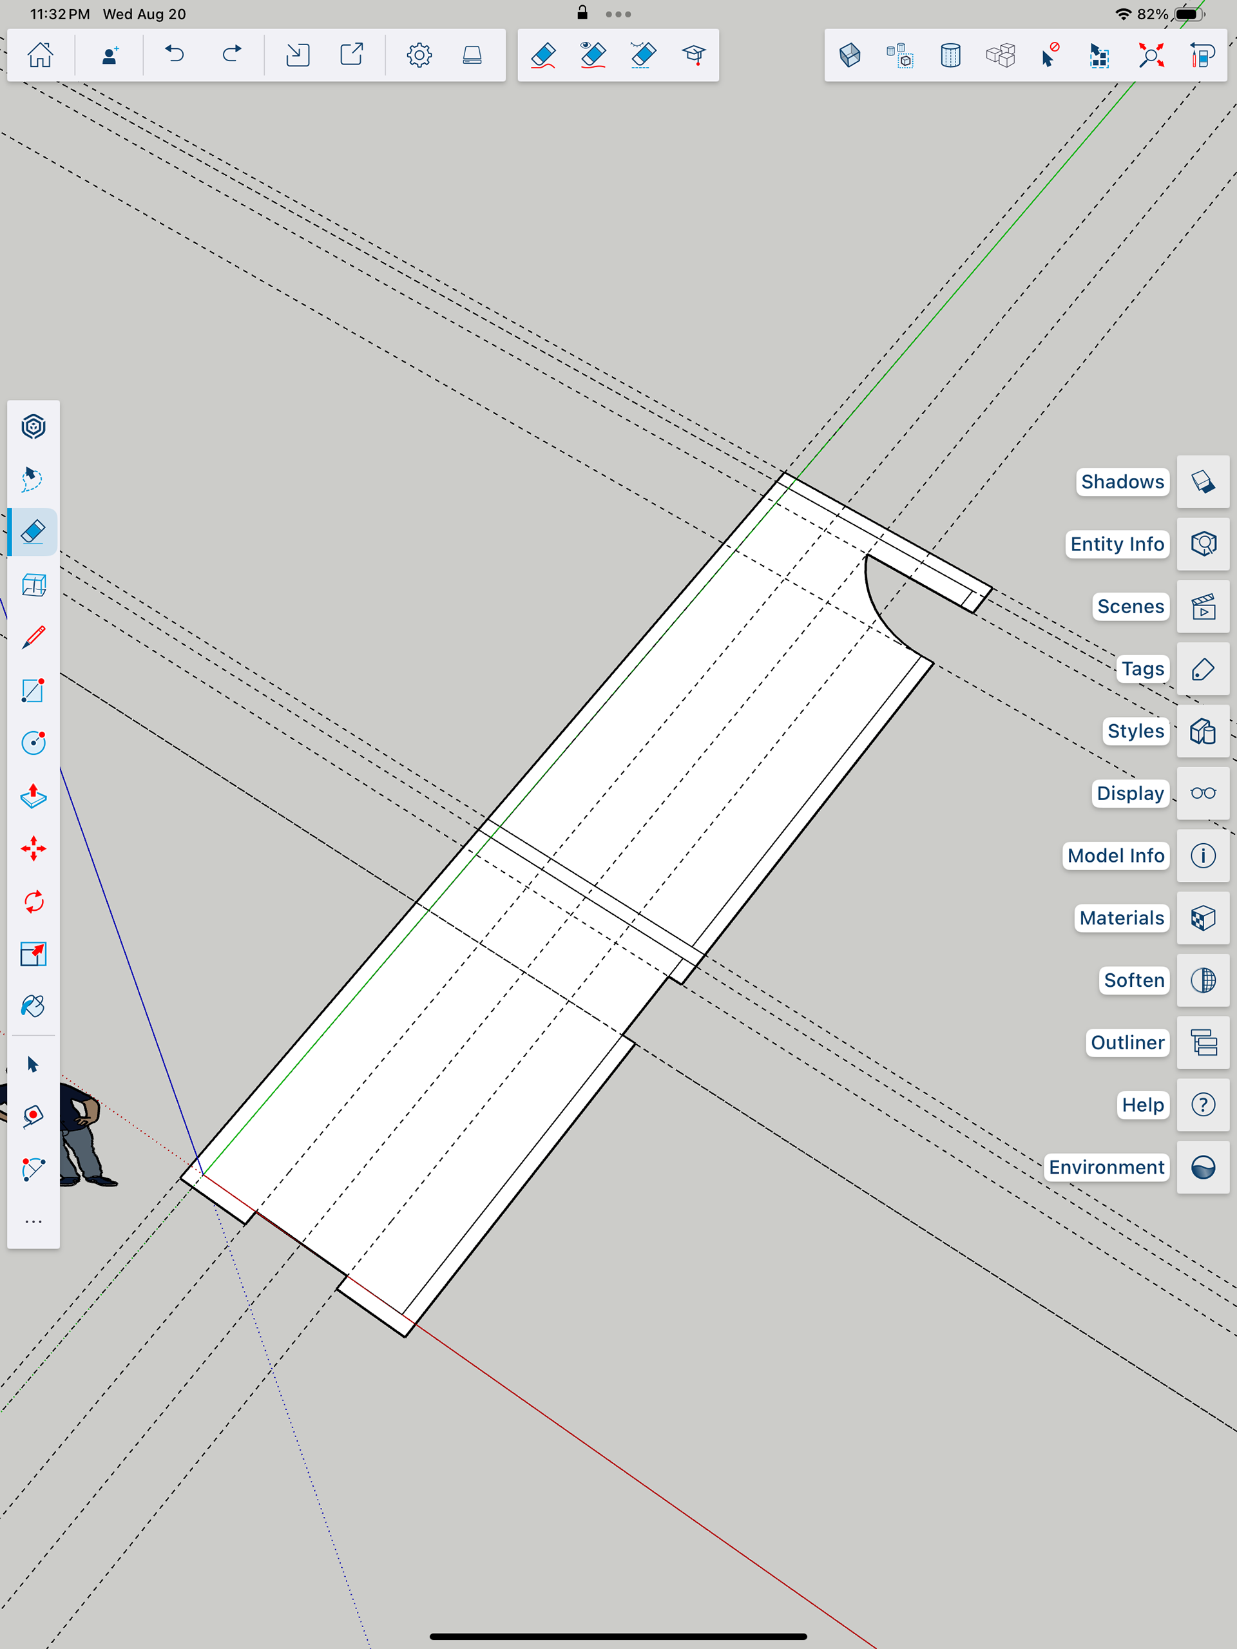Image resolution: width=1237 pixels, height=1649 pixels.
Task: Tap the Zoom Extents icon
Action: click(1151, 55)
